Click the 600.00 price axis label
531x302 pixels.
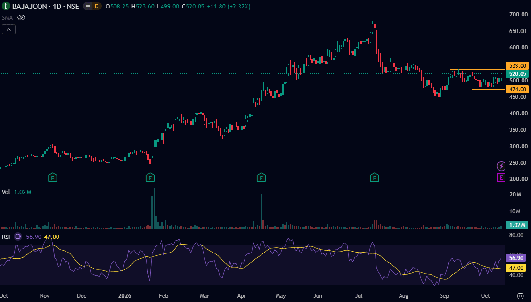click(518, 48)
